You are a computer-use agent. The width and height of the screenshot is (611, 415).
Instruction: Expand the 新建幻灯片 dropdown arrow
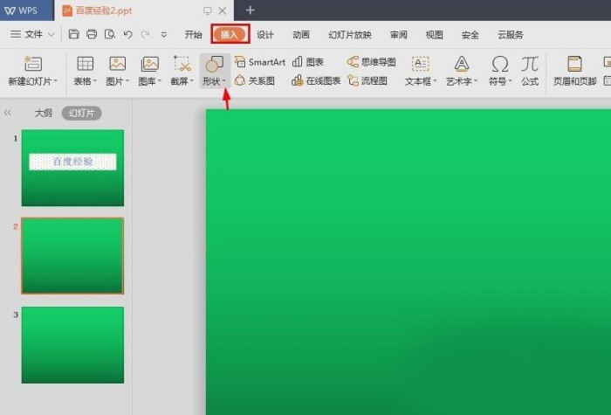56,81
